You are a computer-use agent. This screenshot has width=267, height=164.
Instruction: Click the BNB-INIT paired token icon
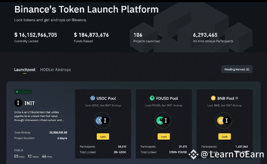coord(224,120)
